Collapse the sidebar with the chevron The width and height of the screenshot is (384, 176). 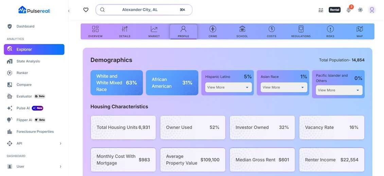pyautogui.click(x=69, y=11)
